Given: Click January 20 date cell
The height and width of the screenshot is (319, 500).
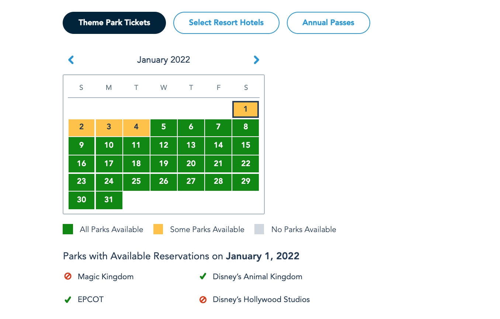Looking at the screenshot, I should (191, 164).
